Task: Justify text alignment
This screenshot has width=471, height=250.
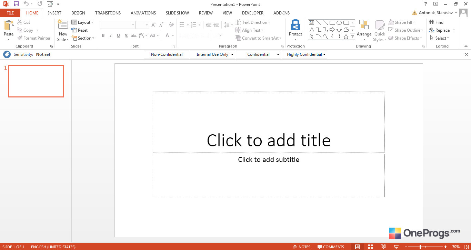Action: [x=204, y=35]
